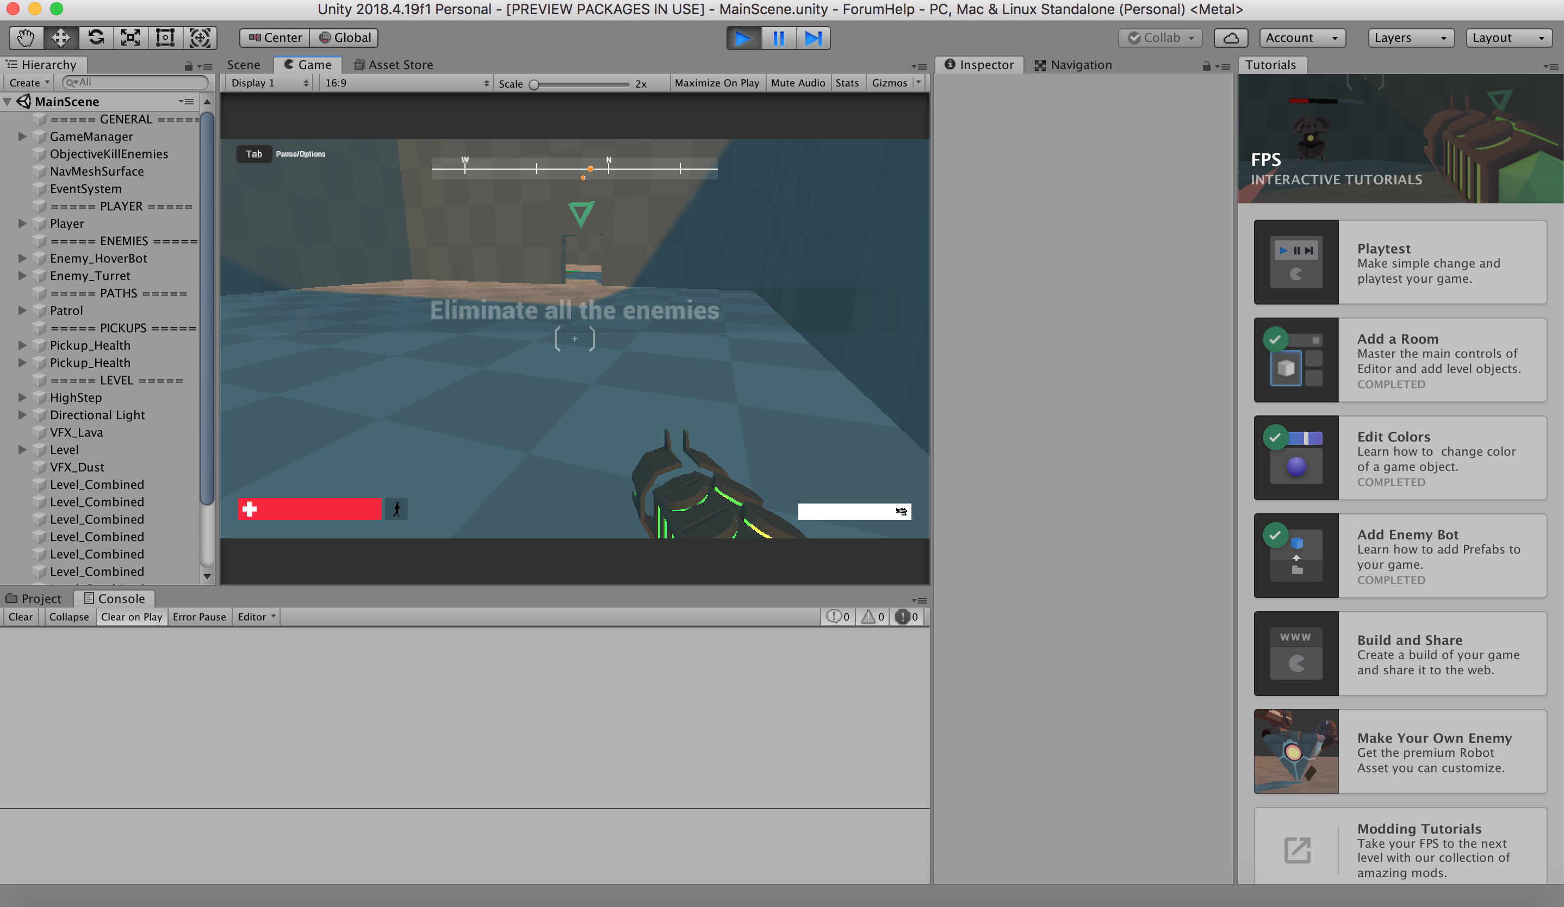Select the Move tool

[60, 38]
